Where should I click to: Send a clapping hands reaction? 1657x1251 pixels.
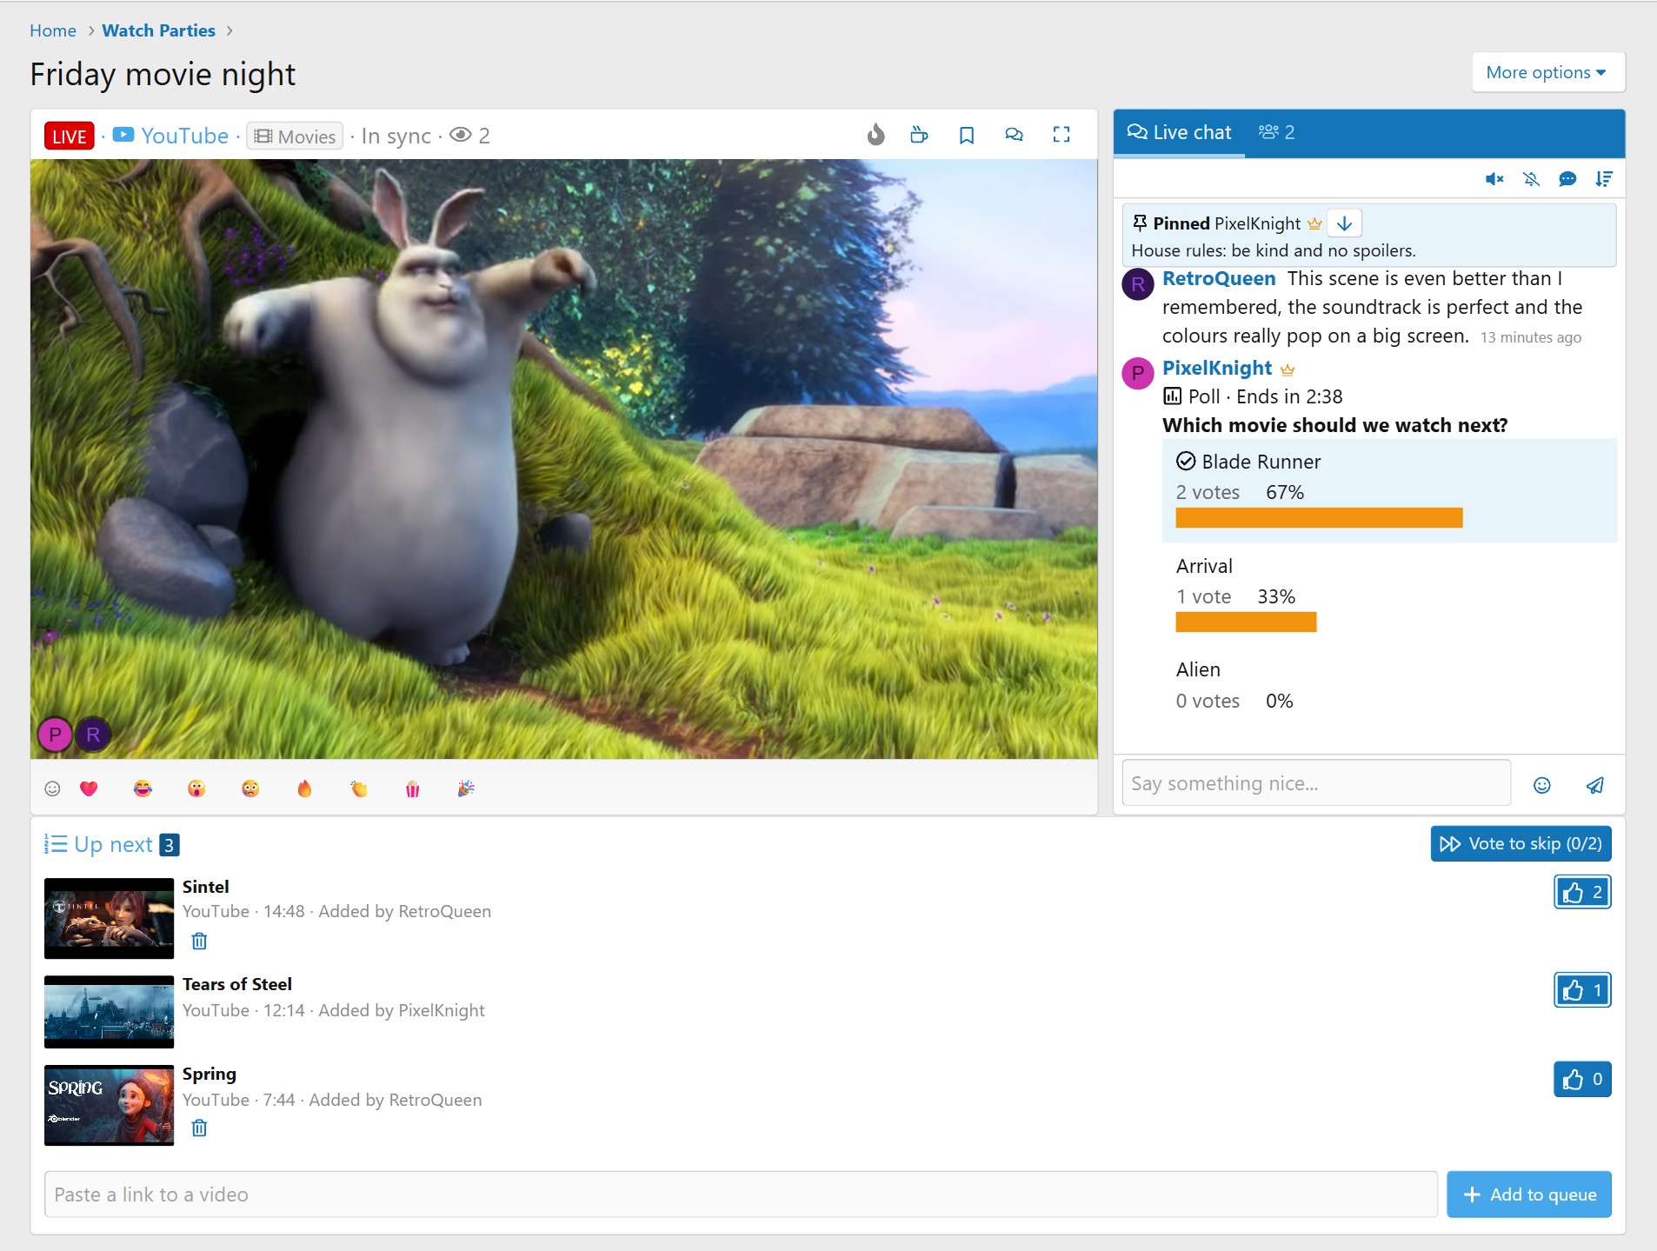358,789
